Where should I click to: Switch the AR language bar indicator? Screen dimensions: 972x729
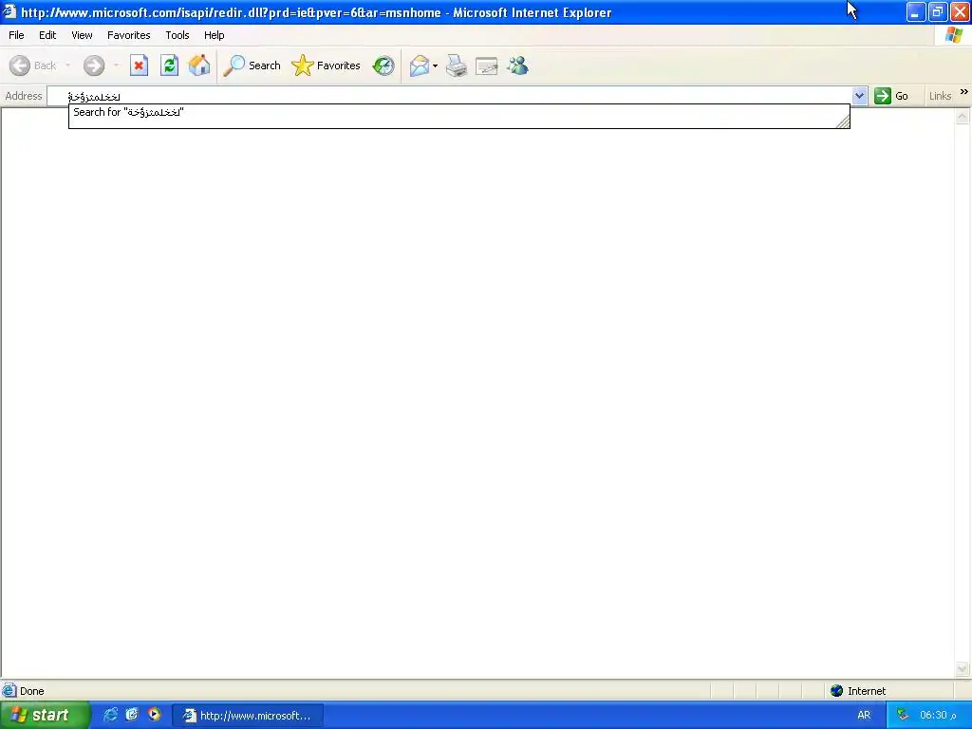864,716
